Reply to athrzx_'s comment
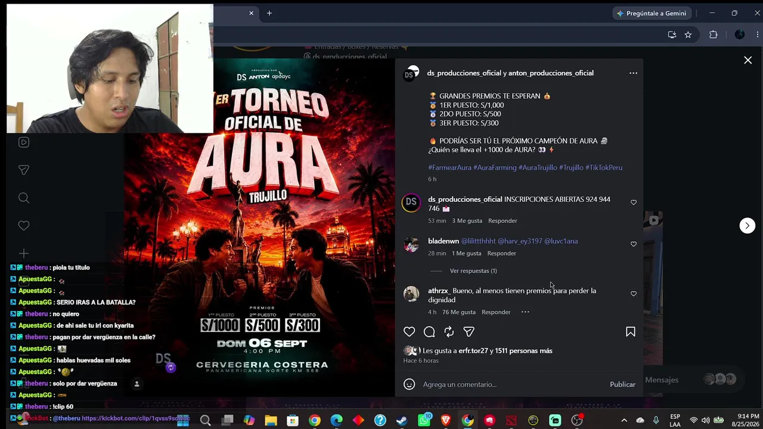The height and width of the screenshot is (429, 763). (x=496, y=312)
